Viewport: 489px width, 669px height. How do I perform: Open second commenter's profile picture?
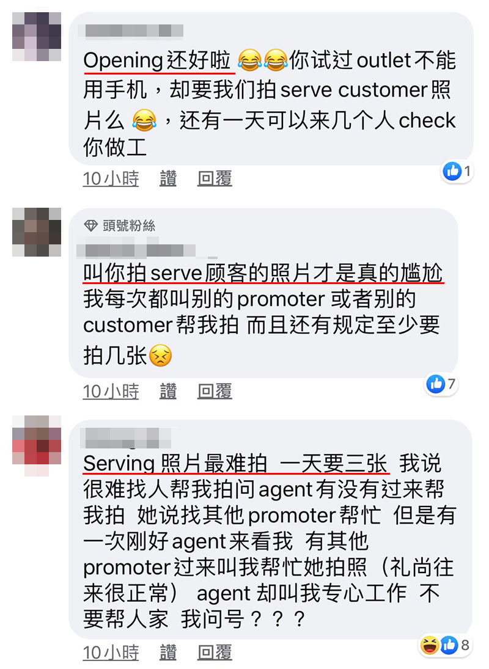point(37,232)
